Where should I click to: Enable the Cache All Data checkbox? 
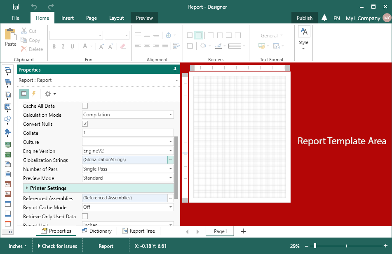[85, 106]
